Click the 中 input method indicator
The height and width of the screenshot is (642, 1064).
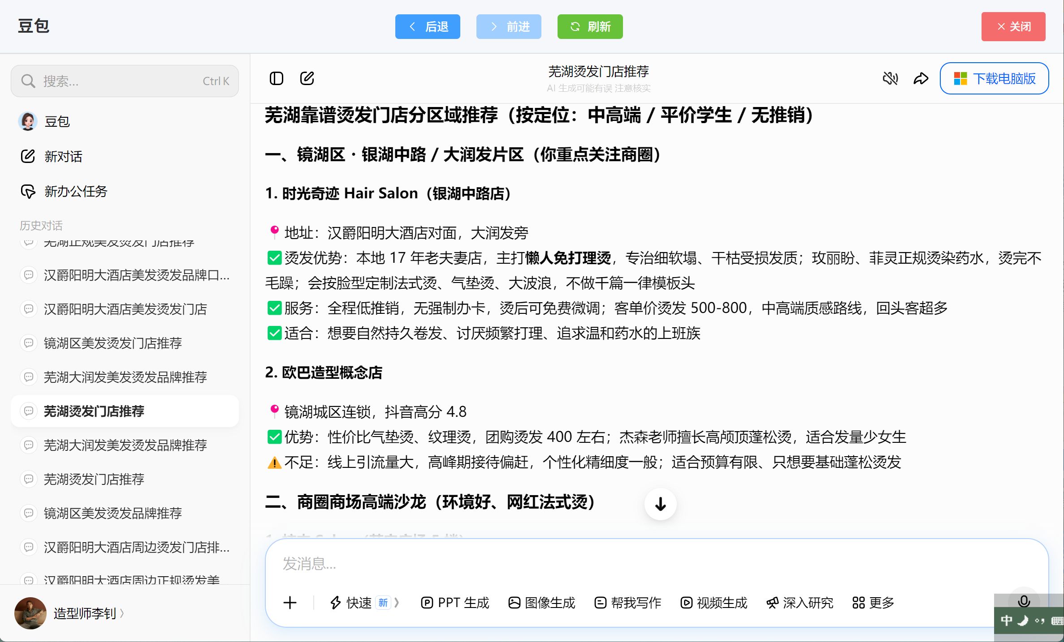(1006, 620)
